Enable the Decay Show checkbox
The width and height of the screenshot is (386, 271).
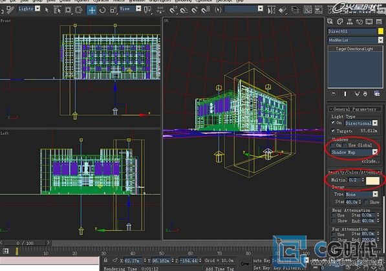pos(366,202)
